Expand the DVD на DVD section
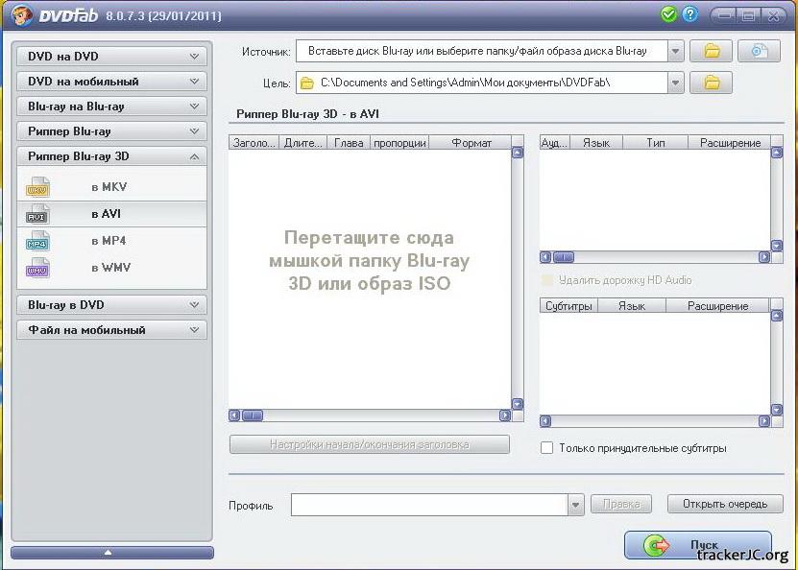The height and width of the screenshot is (570, 798). 111,57
